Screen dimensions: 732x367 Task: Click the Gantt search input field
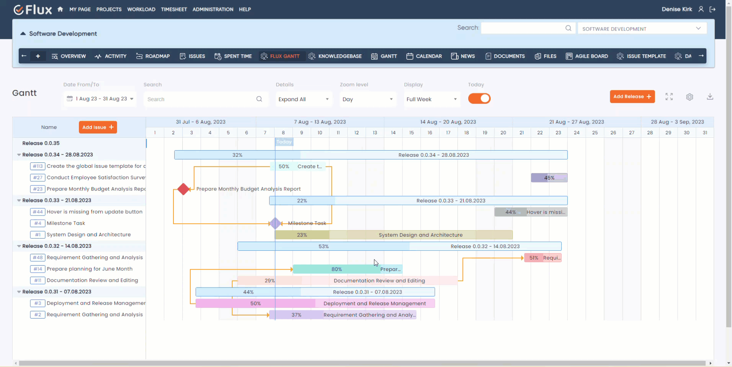[199, 99]
